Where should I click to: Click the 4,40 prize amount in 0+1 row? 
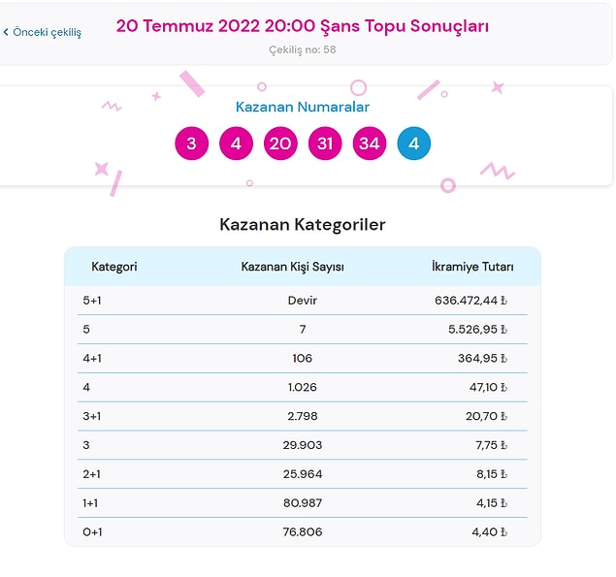tap(484, 532)
